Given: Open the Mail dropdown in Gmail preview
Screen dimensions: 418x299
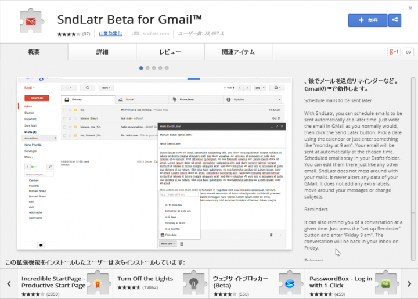Looking at the screenshot, I should [30, 88].
